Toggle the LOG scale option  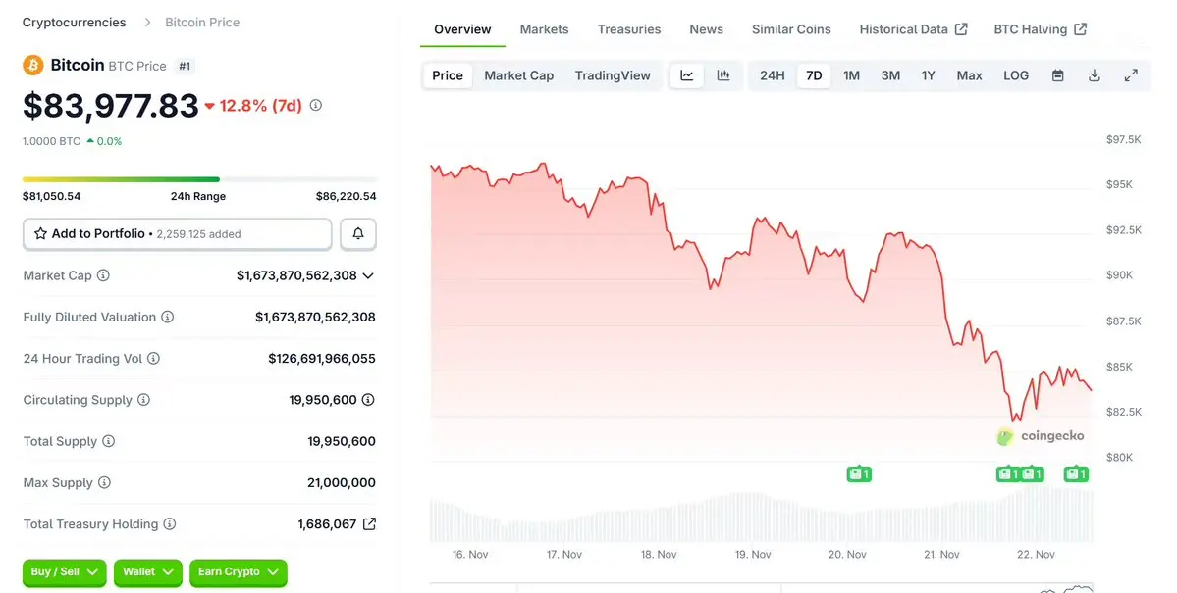tap(1016, 75)
